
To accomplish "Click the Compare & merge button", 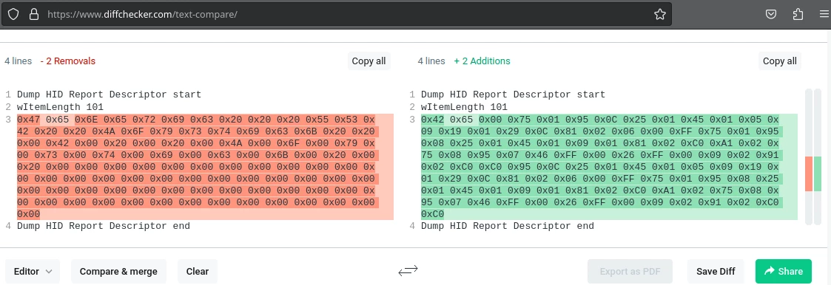I will [118, 271].
